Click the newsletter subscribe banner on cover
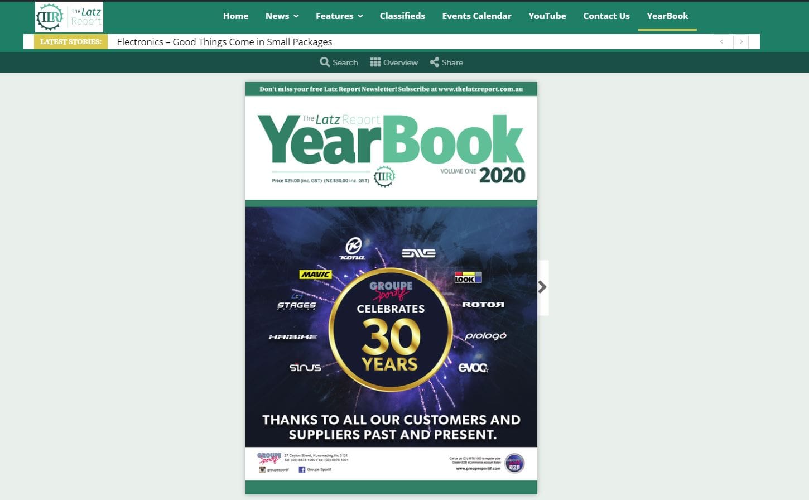This screenshot has width=809, height=500. [391, 89]
